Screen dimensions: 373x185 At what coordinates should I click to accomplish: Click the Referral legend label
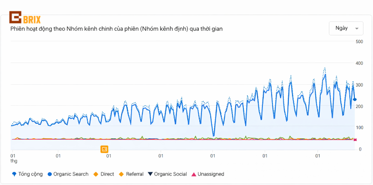134,174
